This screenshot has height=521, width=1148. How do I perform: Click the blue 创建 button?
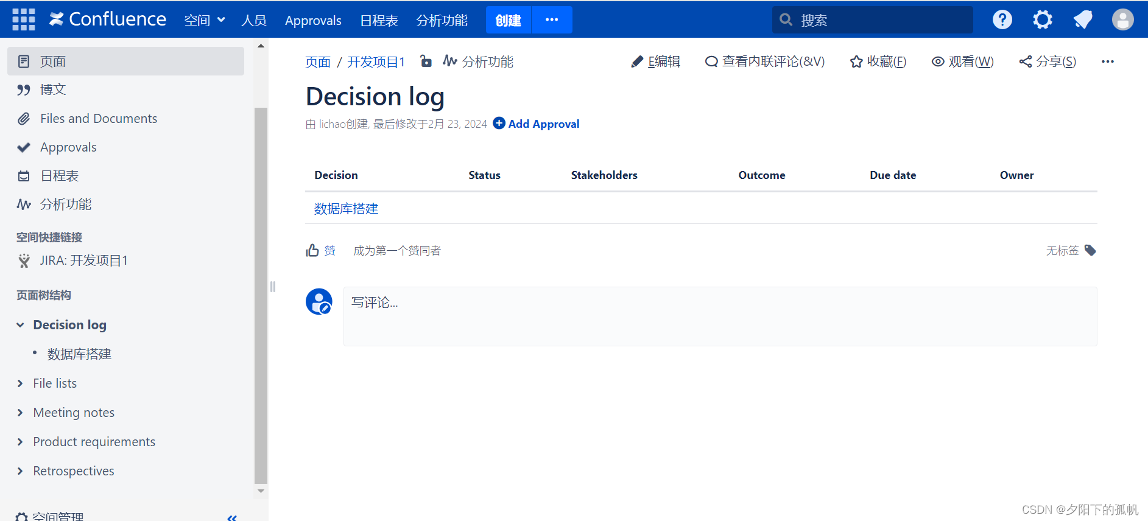click(509, 19)
